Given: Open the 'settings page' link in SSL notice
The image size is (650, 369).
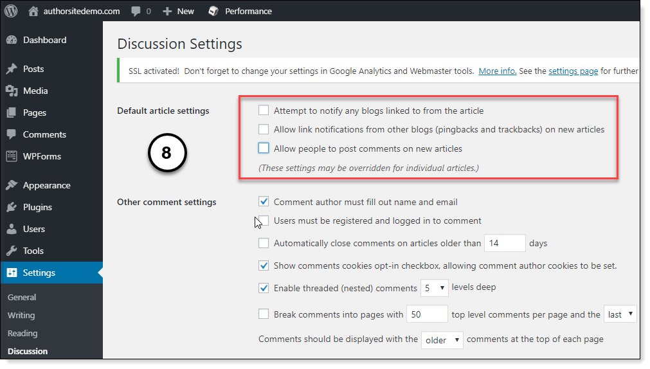Looking at the screenshot, I should point(573,71).
